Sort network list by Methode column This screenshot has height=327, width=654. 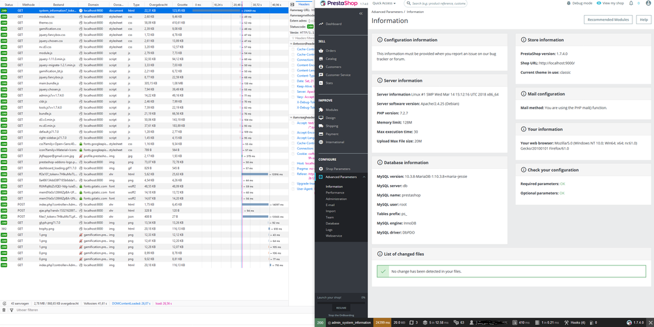(29, 4)
